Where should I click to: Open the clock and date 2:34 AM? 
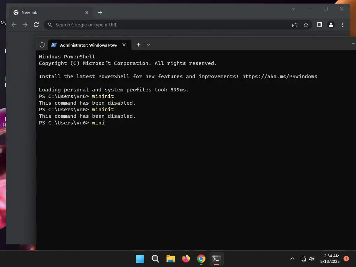click(x=330, y=259)
